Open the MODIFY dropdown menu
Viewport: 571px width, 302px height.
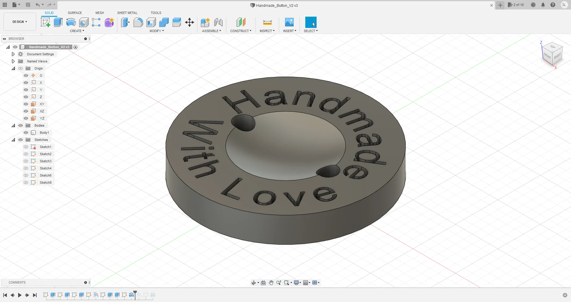[157, 31]
